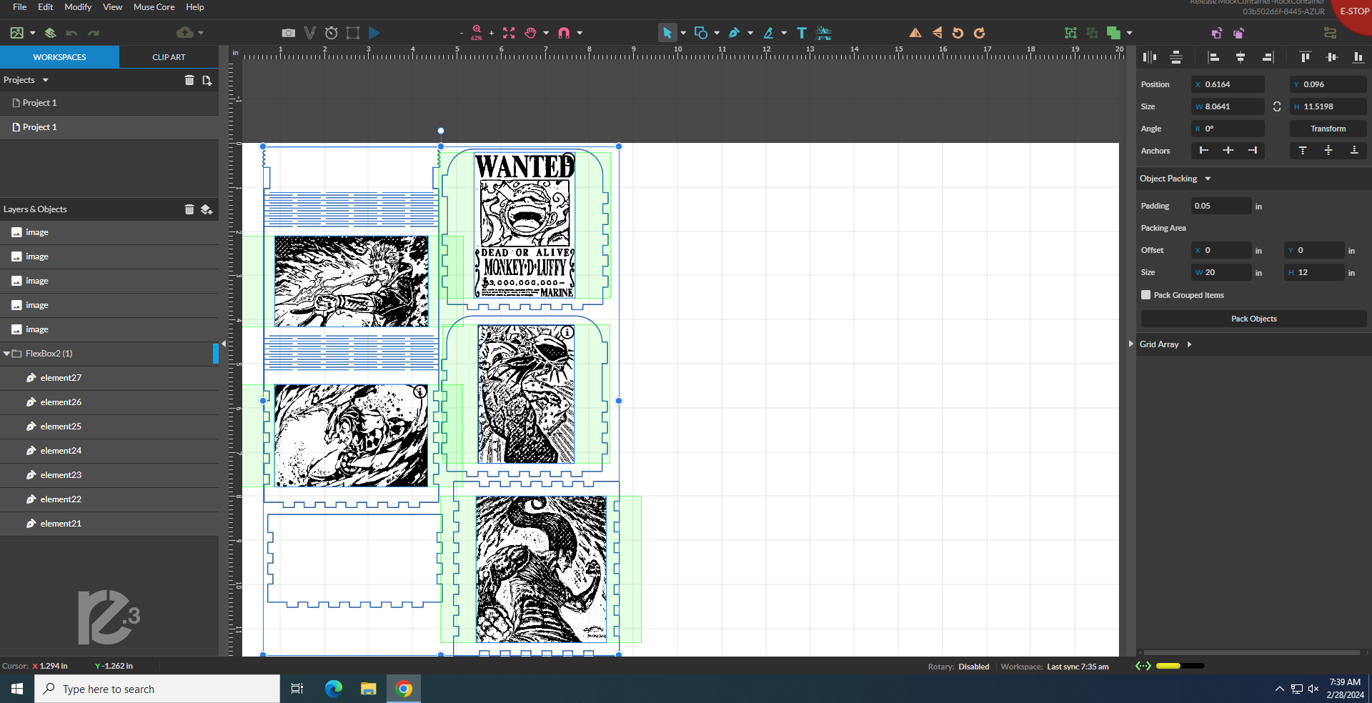The width and height of the screenshot is (1372, 703).
Task: Open dropdown beside cloud upload icon
Action: (x=201, y=33)
